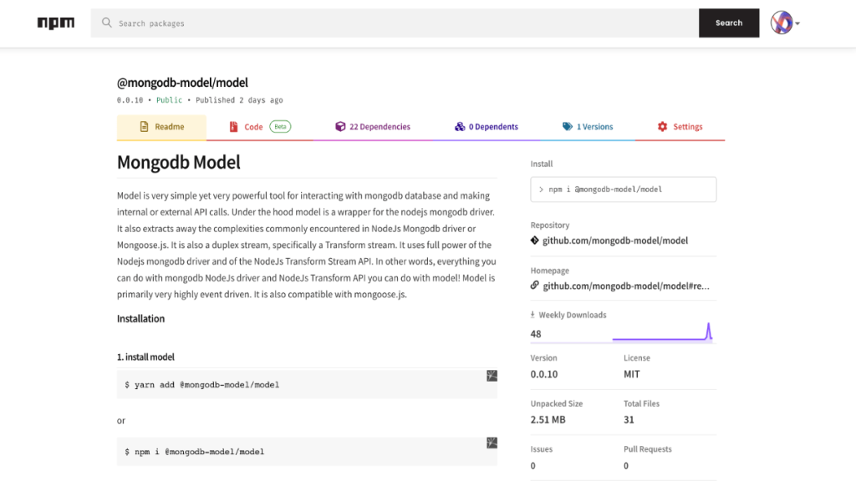The image size is (856, 481).
Task: Copy the yarn add command
Action: click(x=492, y=376)
